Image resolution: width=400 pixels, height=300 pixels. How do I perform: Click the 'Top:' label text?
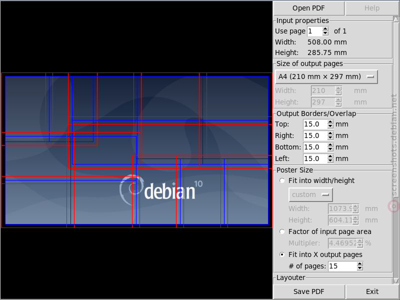coord(282,124)
